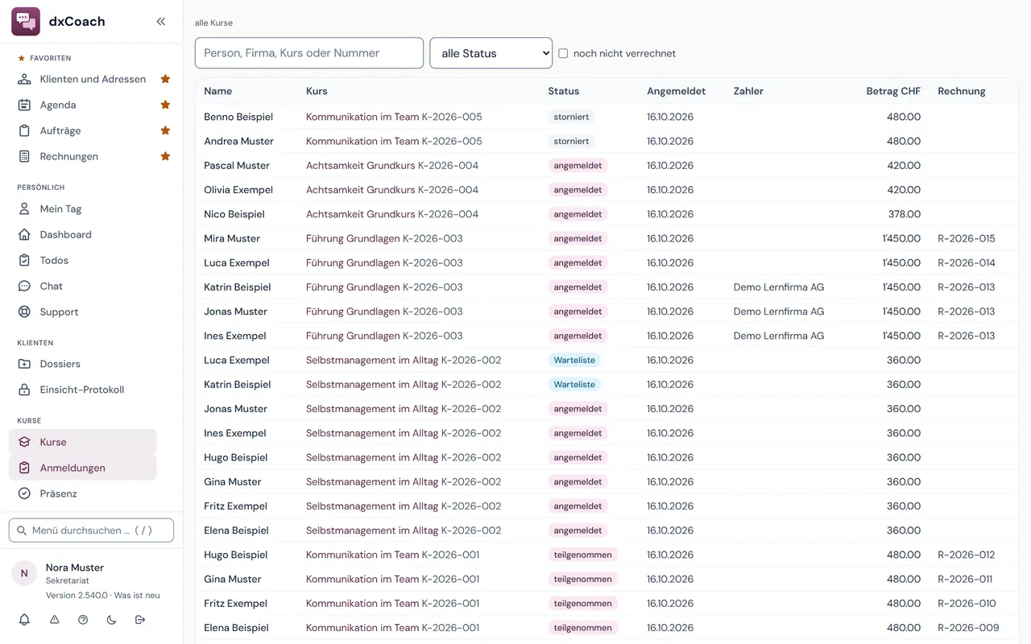The height and width of the screenshot is (644, 1031).
Task: Open the alle Status dropdown
Action: [x=491, y=53]
